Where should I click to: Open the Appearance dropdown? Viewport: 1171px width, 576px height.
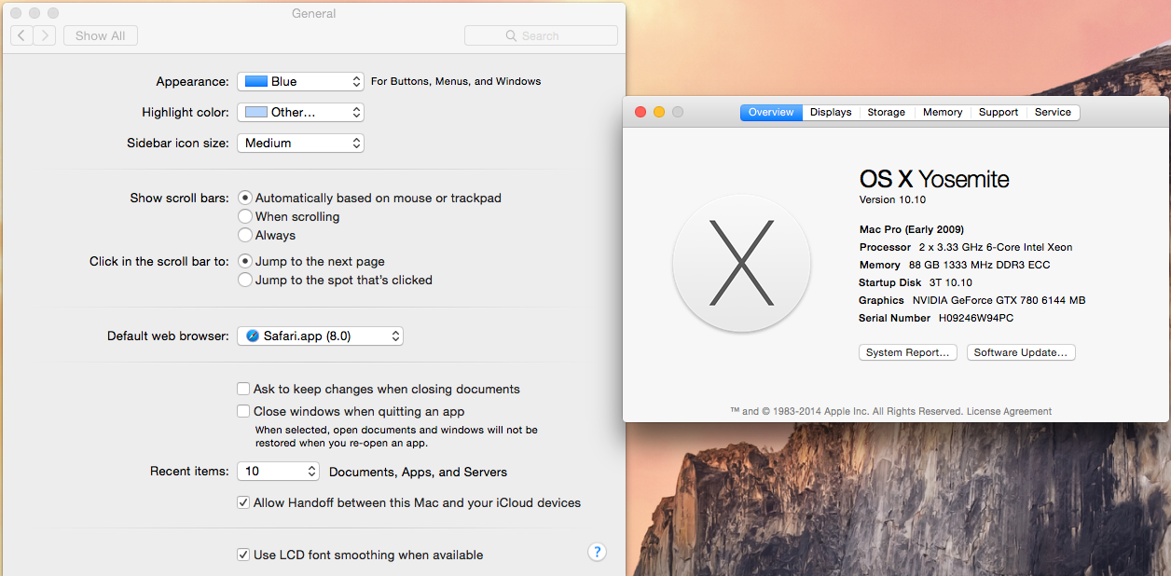[300, 81]
